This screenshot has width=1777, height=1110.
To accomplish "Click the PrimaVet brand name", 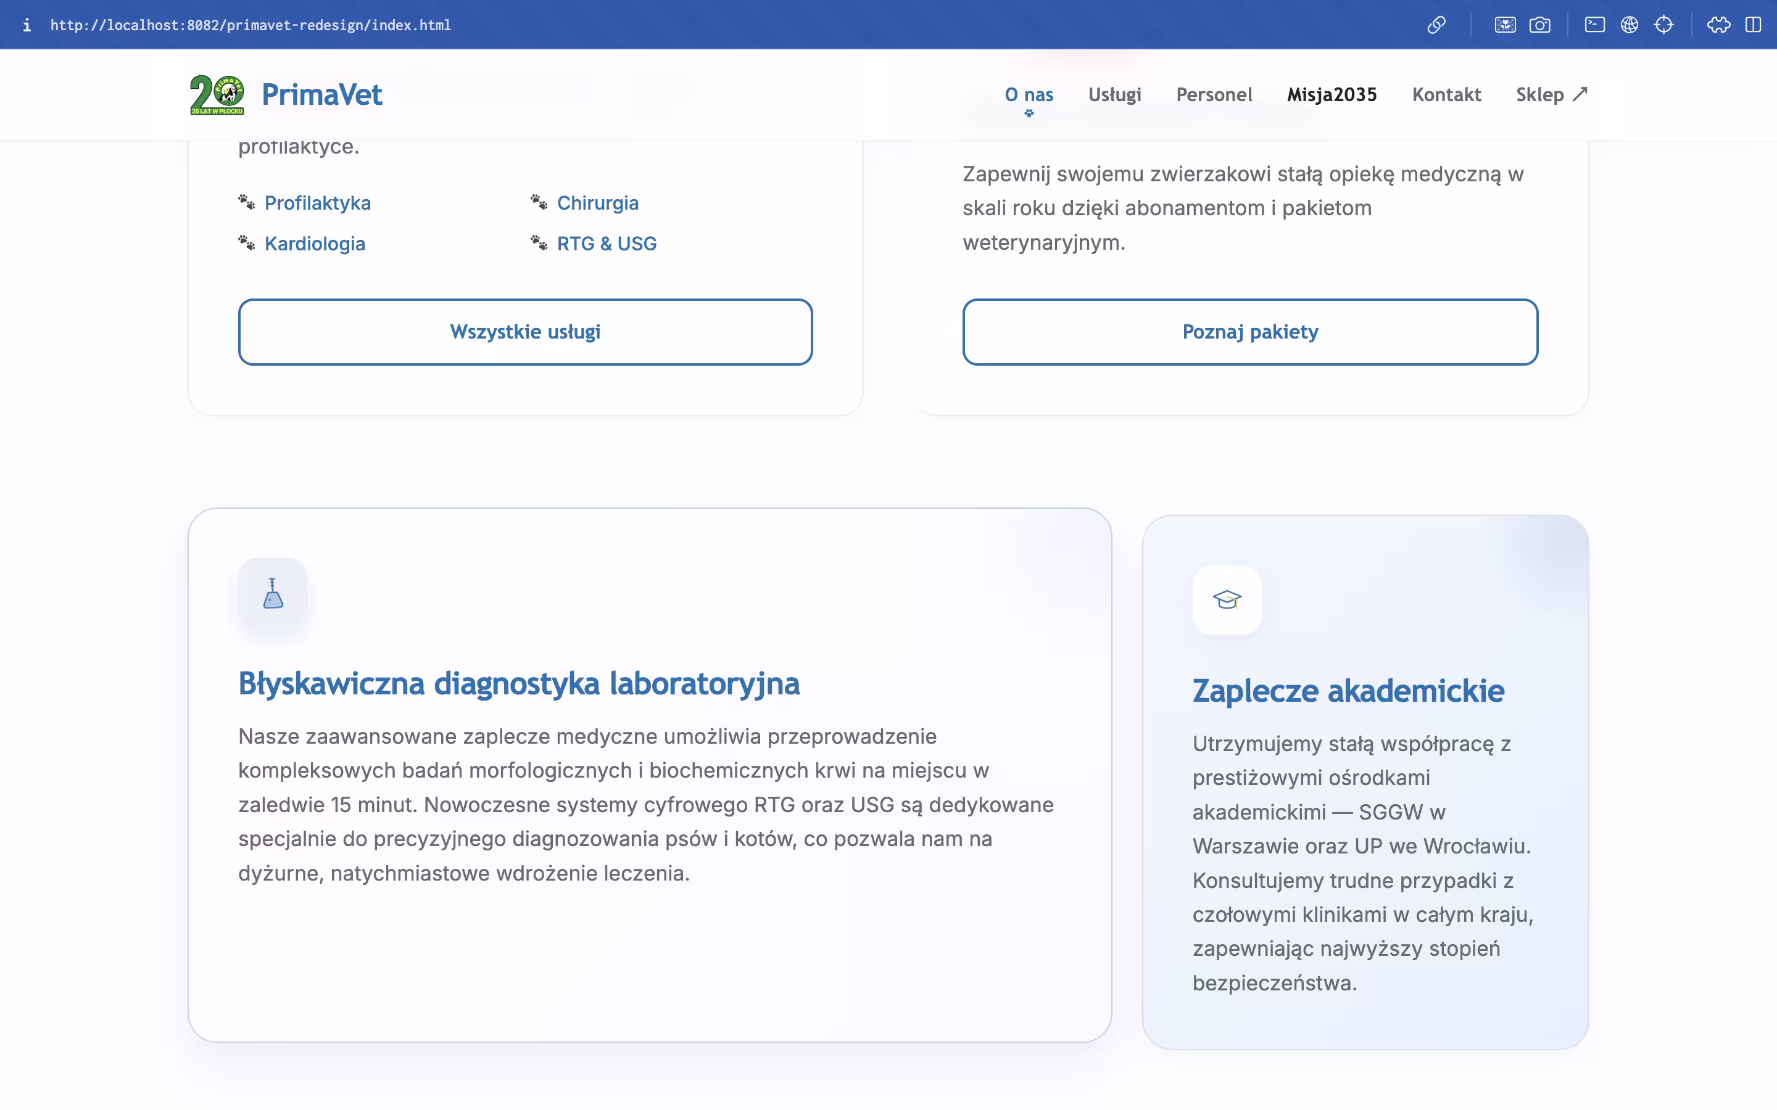I will click(321, 95).
